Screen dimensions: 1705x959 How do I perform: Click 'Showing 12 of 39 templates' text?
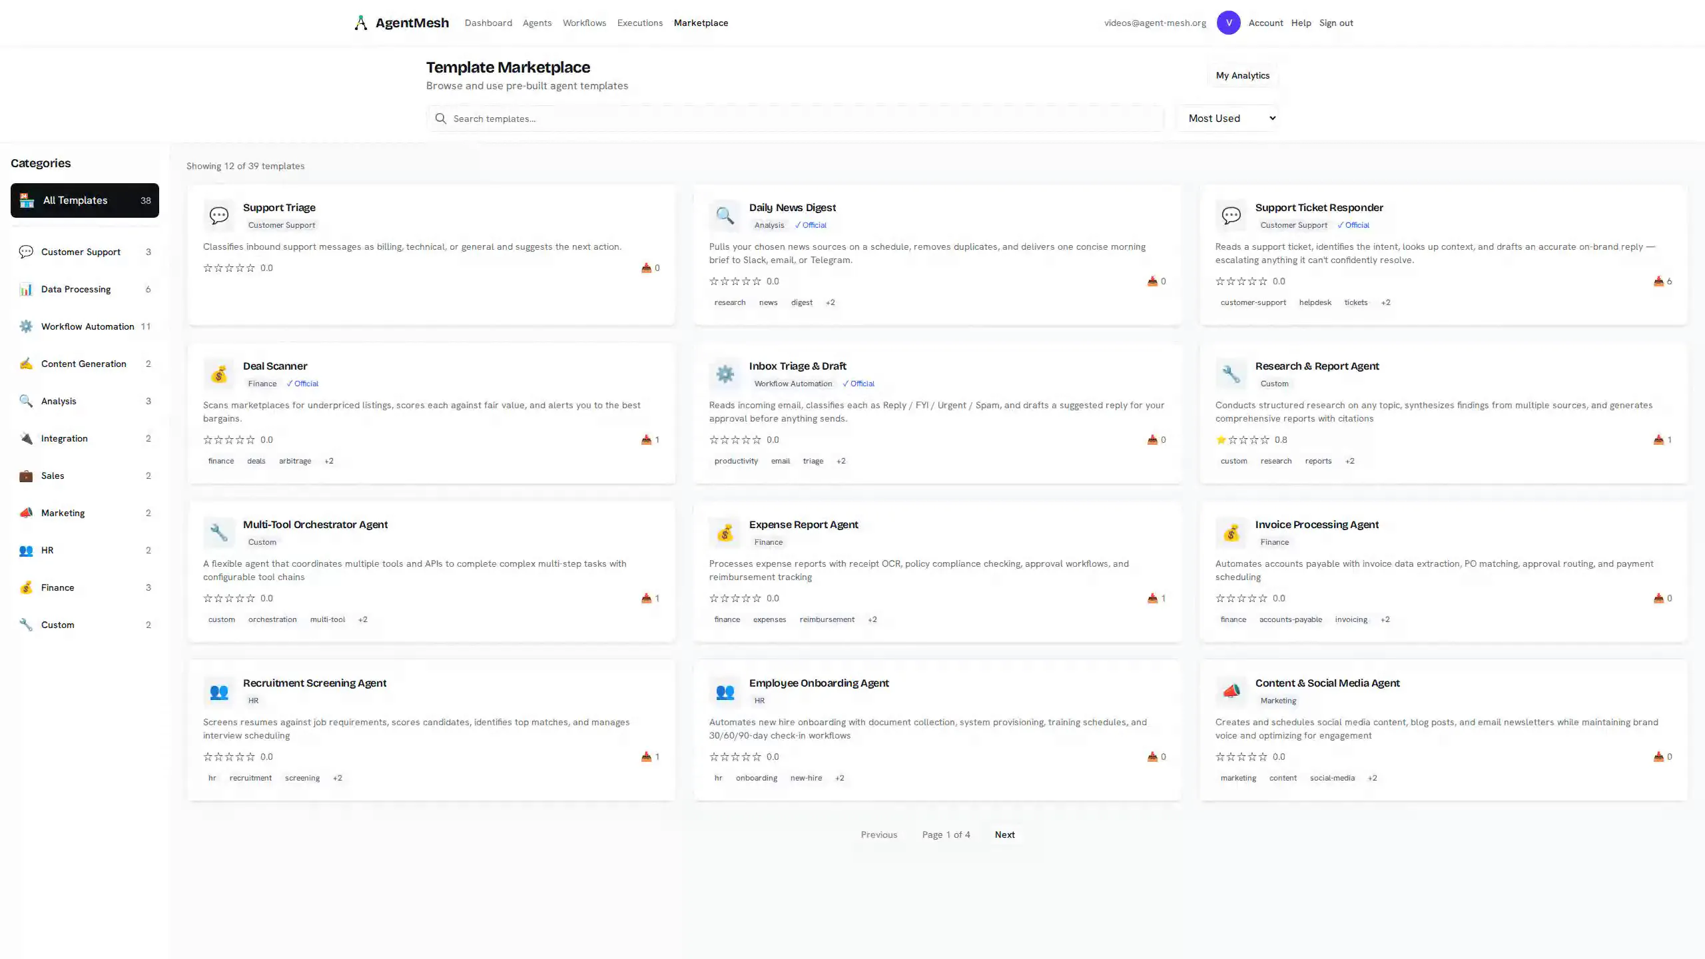point(245,166)
